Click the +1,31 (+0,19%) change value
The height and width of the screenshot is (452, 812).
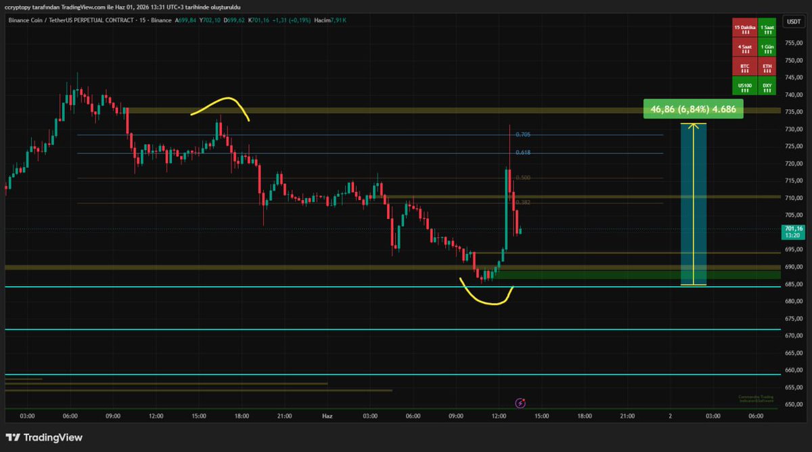tap(290, 21)
